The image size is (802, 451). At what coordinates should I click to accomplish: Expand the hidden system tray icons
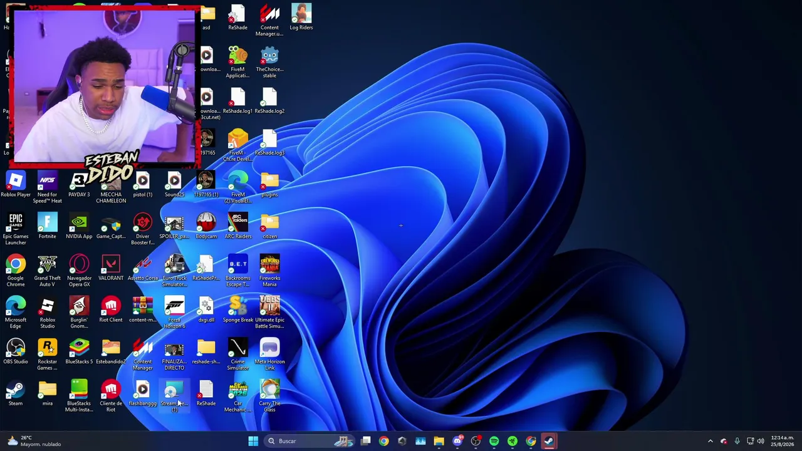(x=710, y=441)
